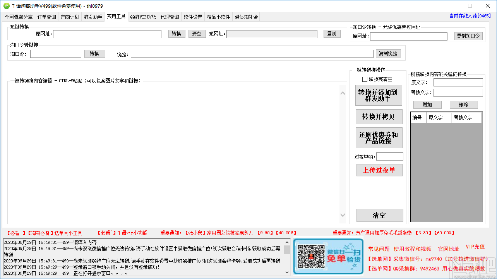
Task: Click the 复制链接 button
Action: coord(388,54)
